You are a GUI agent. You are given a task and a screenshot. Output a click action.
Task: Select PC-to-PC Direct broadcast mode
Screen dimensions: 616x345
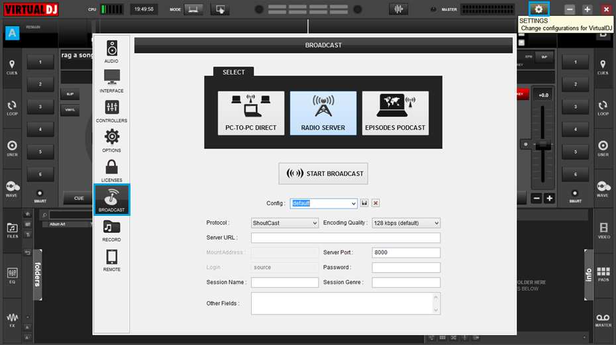click(251, 113)
